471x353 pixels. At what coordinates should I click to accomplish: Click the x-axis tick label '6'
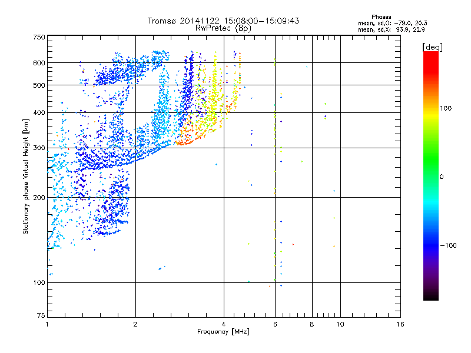[275, 324]
